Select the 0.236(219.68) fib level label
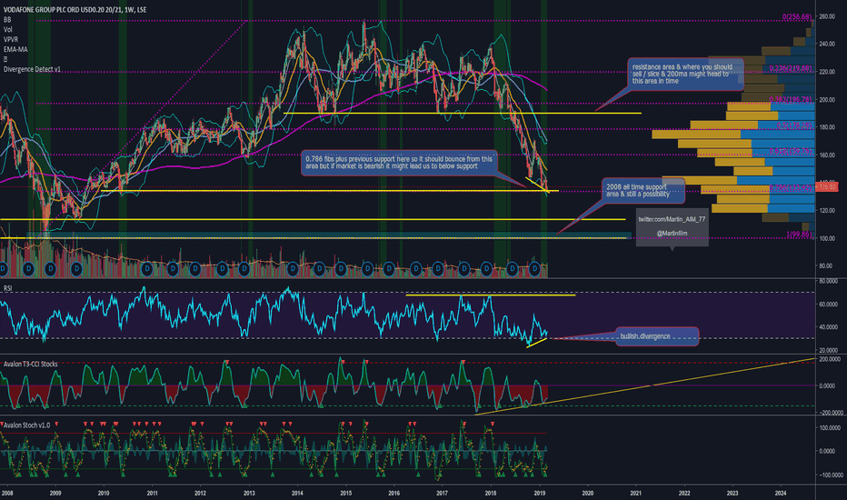Screen dimensions: 847x500 (791, 68)
